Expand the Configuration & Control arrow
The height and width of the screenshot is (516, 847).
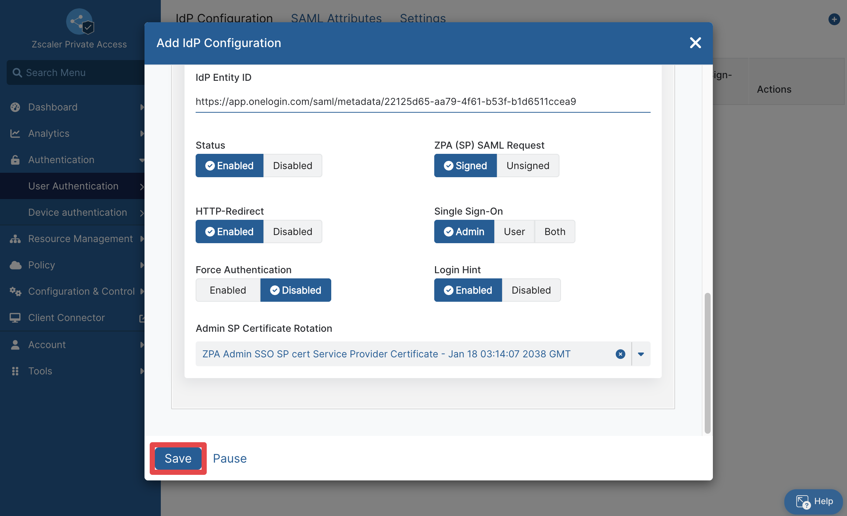point(142,291)
